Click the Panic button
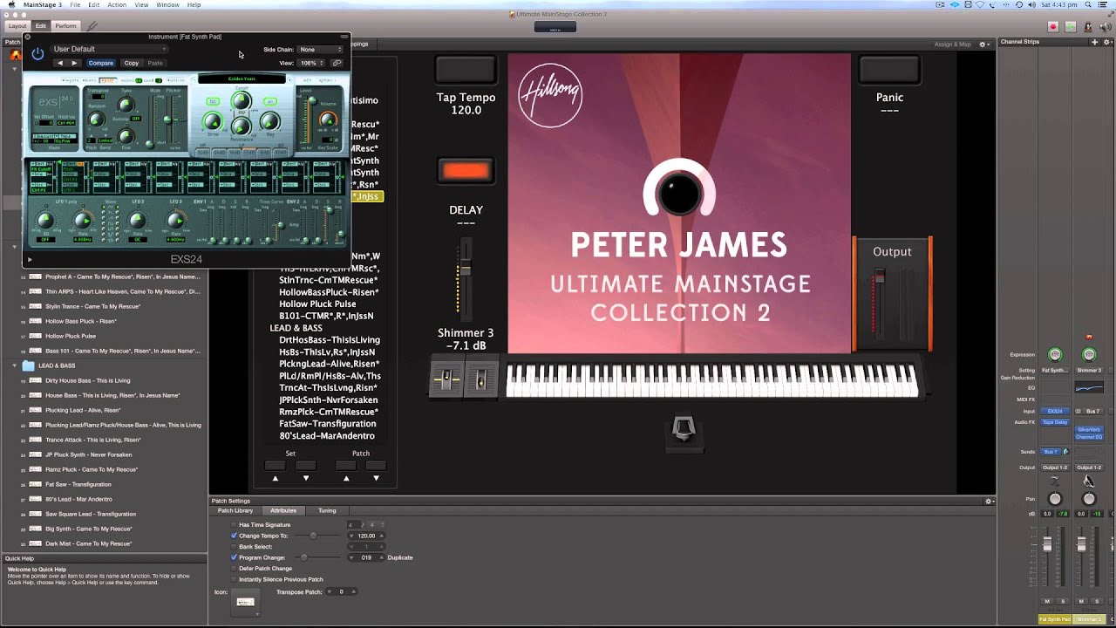 coord(889,70)
